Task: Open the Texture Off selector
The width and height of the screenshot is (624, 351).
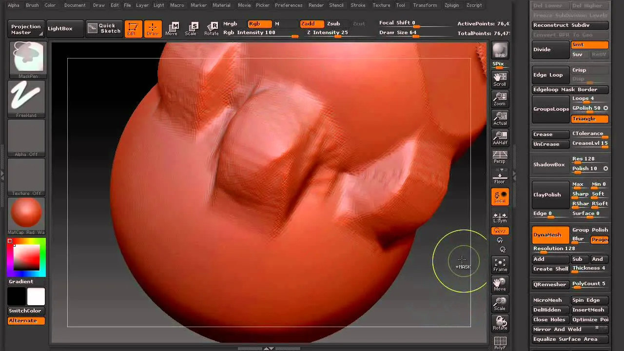Action: pyautogui.click(x=27, y=177)
